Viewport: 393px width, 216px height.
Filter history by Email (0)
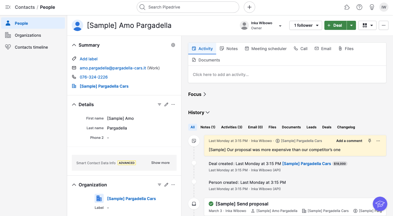tap(255, 127)
